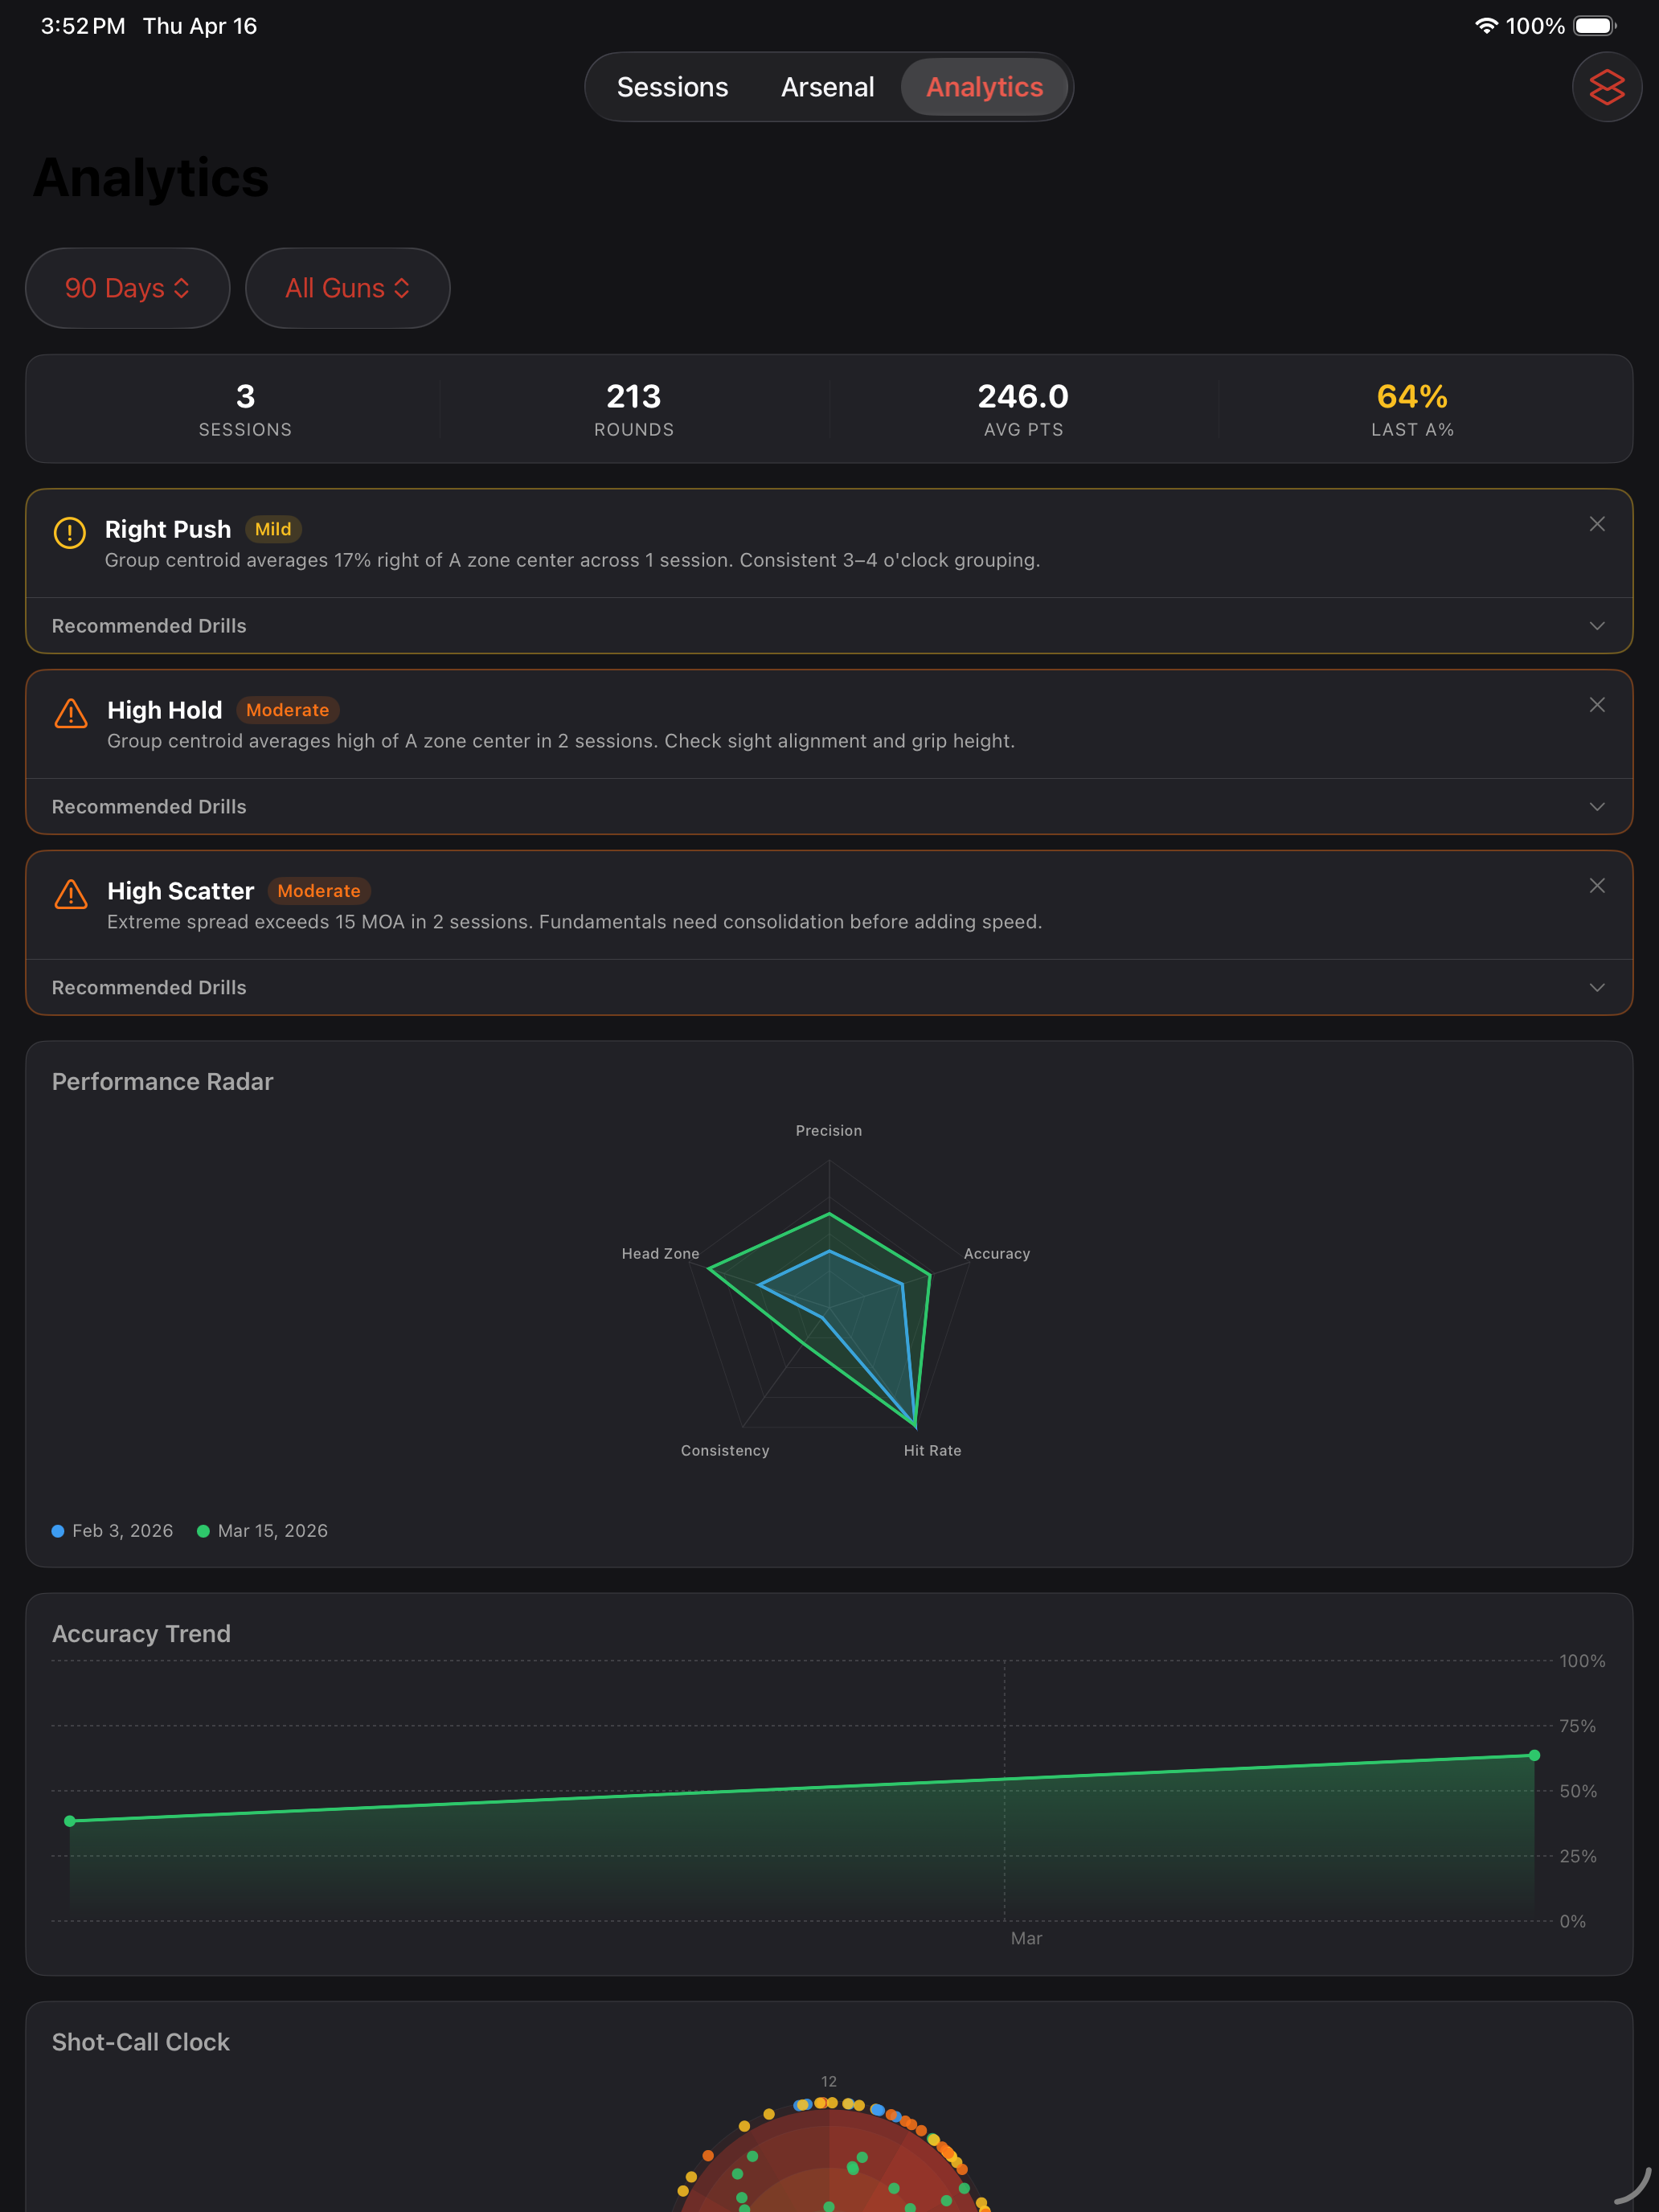Click the Performance Radar heading
The width and height of the screenshot is (1659, 2212).
click(x=162, y=1082)
